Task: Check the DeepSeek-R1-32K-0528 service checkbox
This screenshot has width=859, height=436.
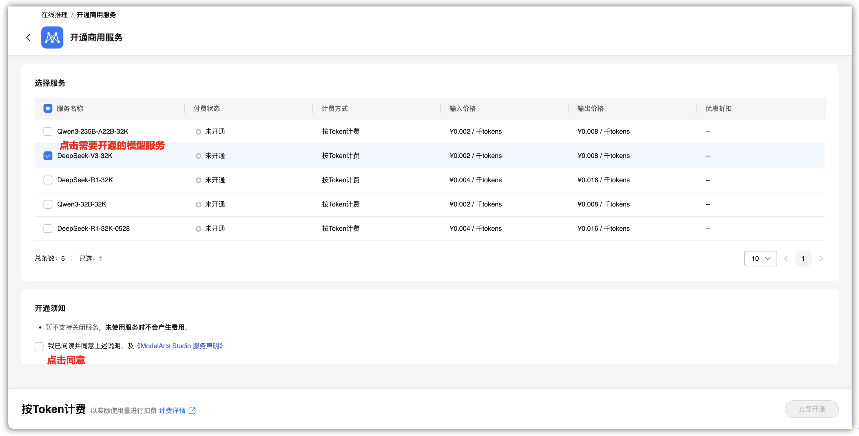Action: pyautogui.click(x=48, y=229)
